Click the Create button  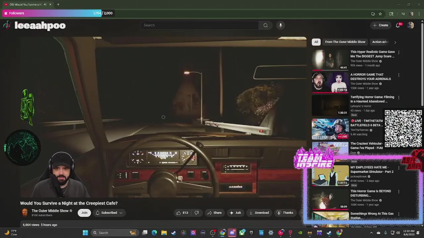tap(381, 25)
